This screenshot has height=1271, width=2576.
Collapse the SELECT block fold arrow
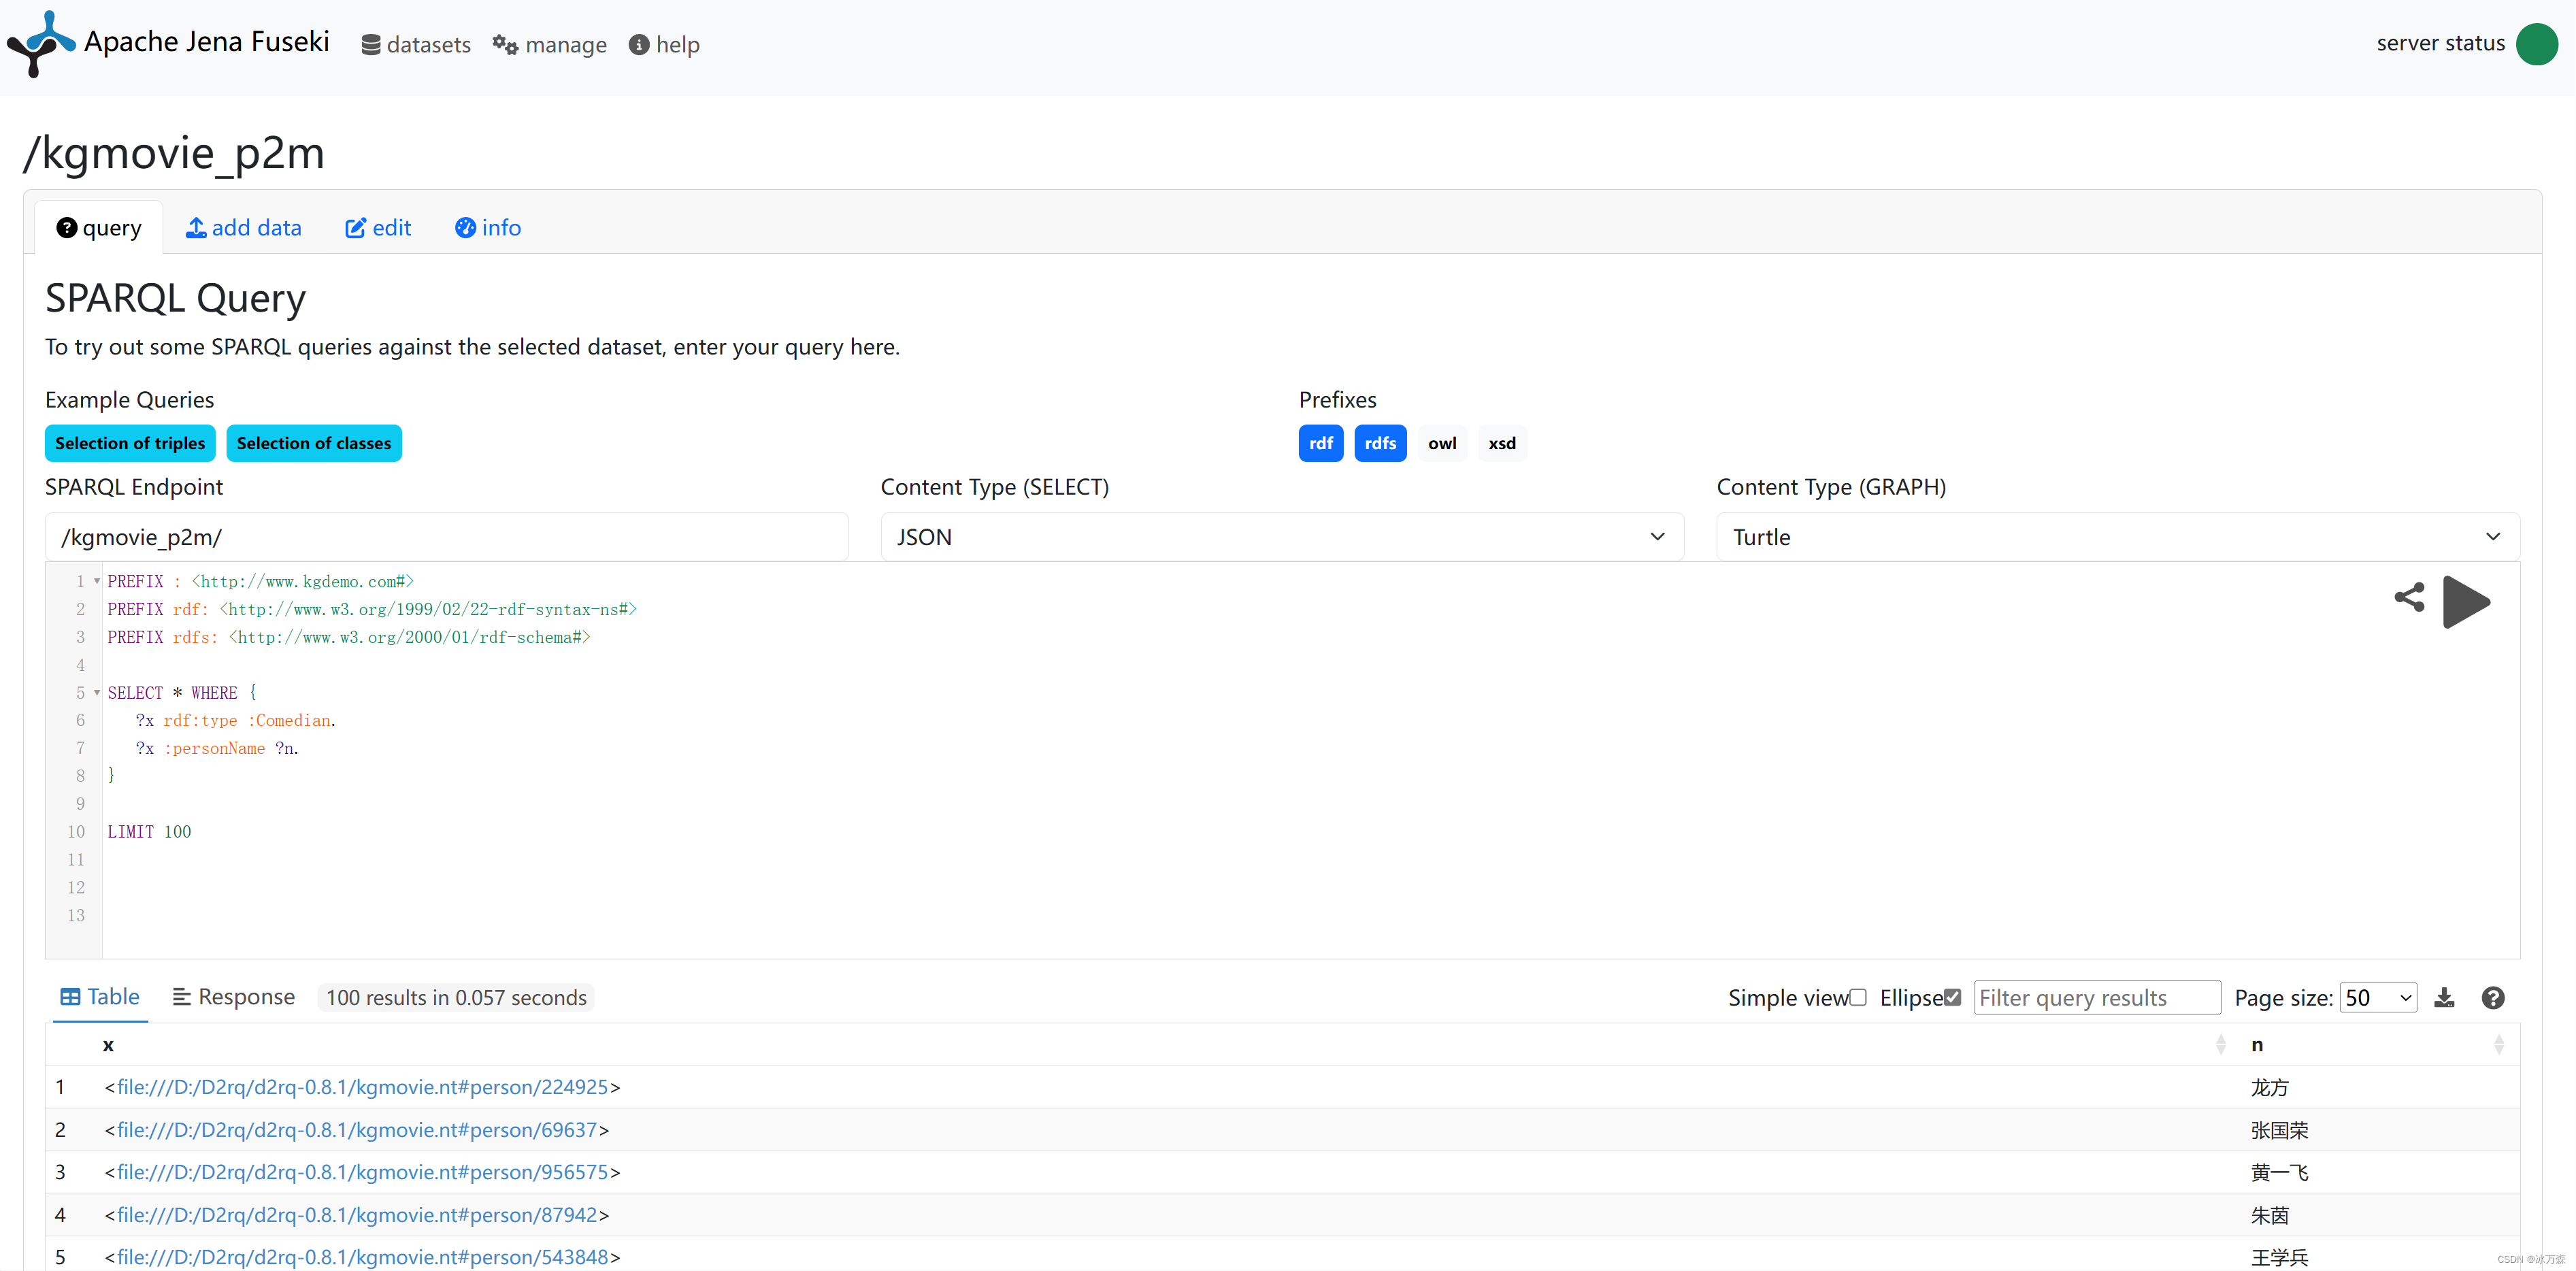97,692
